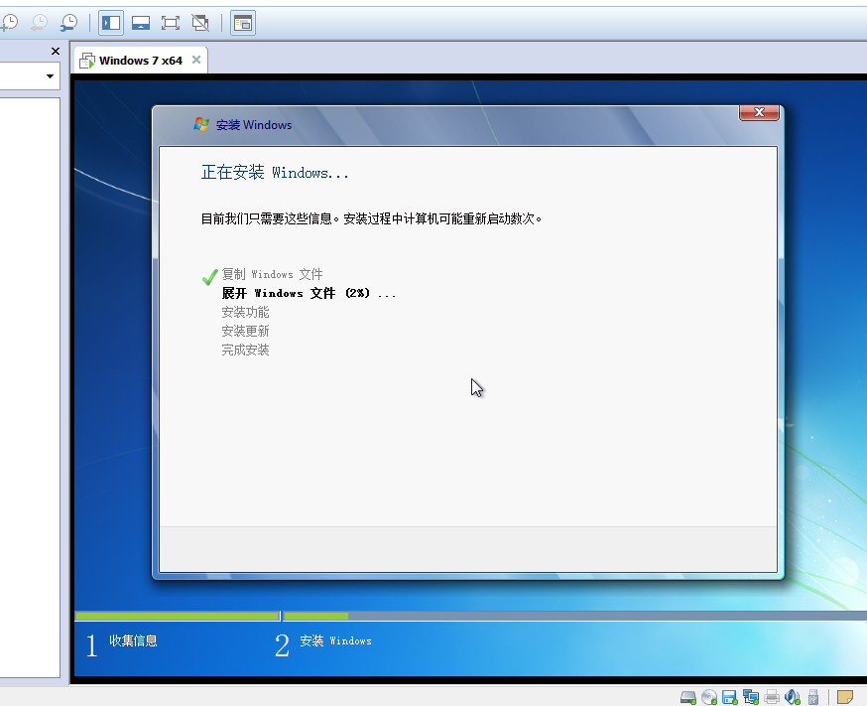Click the 展开 Windows 文件 (2%) step
867x706 pixels.
click(x=309, y=293)
